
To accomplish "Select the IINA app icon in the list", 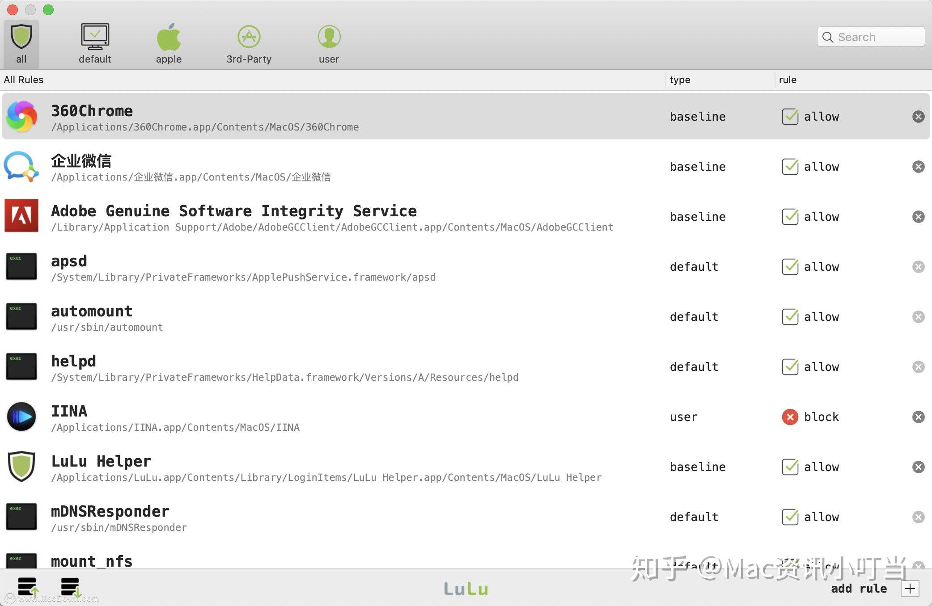I will click(21, 417).
